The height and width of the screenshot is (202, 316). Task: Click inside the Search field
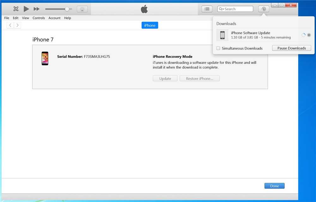pos(237,9)
